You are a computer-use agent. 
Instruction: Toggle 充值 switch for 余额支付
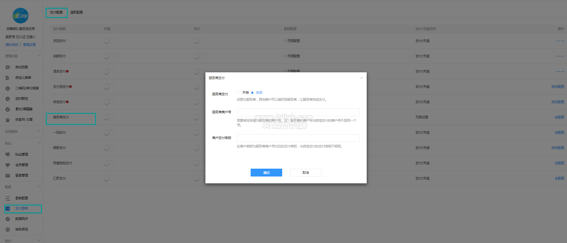click(109, 56)
